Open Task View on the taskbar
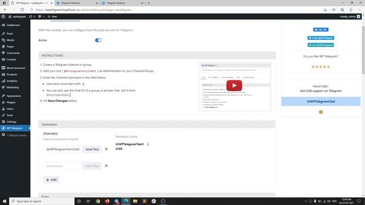The height and width of the screenshot is (205, 365). [x=88, y=201]
